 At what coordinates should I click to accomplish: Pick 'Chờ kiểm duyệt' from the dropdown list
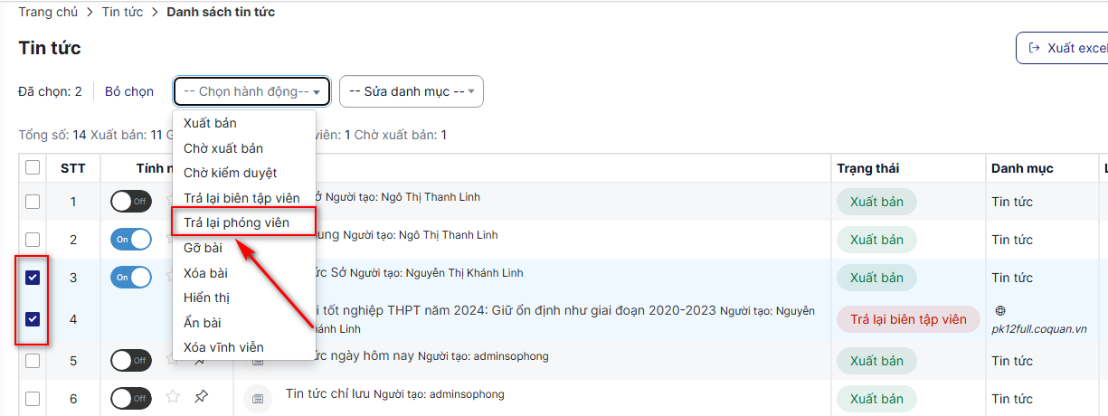click(230, 173)
